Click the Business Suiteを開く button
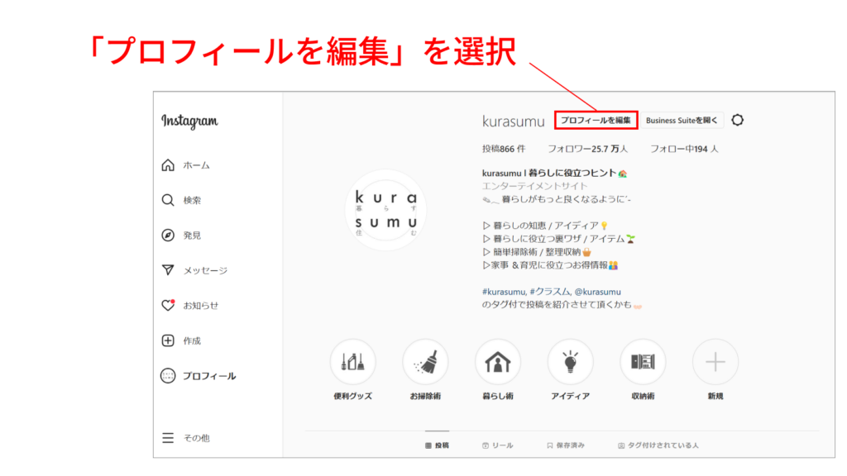The width and height of the screenshot is (847, 476). pyautogui.click(x=682, y=120)
